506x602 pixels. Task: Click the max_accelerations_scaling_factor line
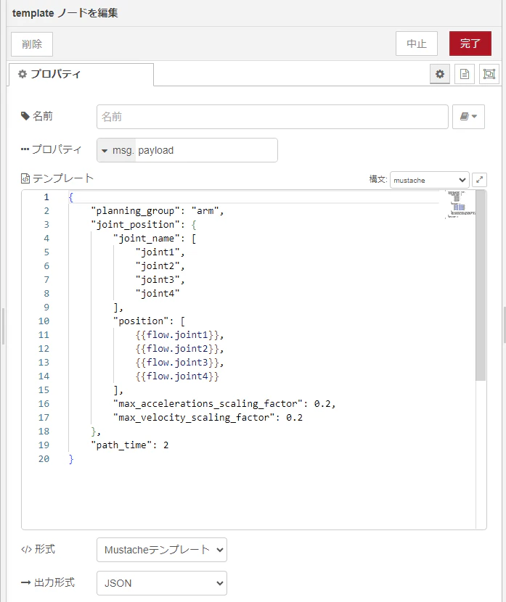pyautogui.click(x=224, y=404)
